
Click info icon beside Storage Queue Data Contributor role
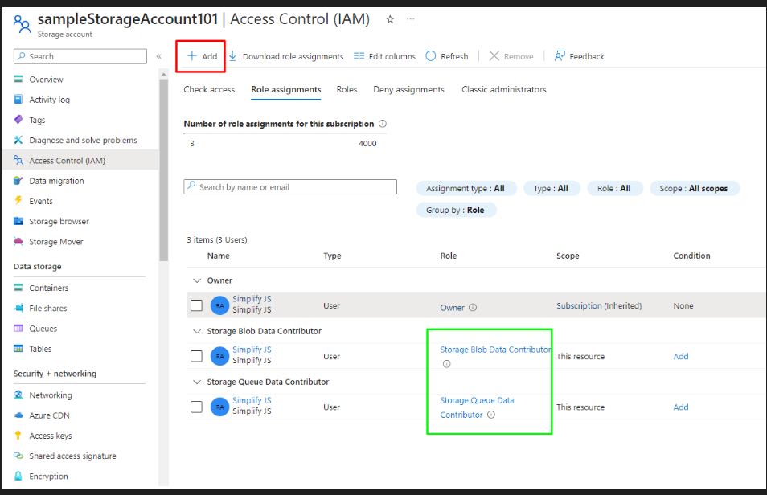[x=491, y=415]
